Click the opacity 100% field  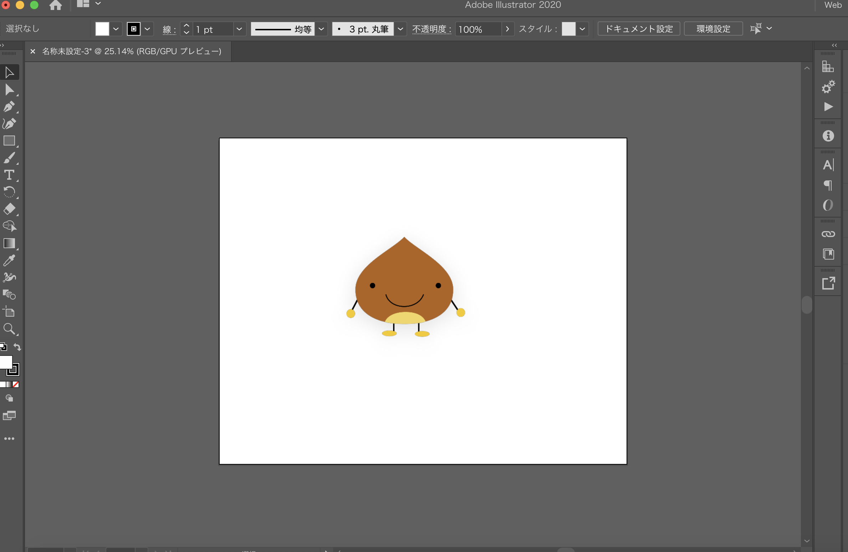pyautogui.click(x=479, y=29)
